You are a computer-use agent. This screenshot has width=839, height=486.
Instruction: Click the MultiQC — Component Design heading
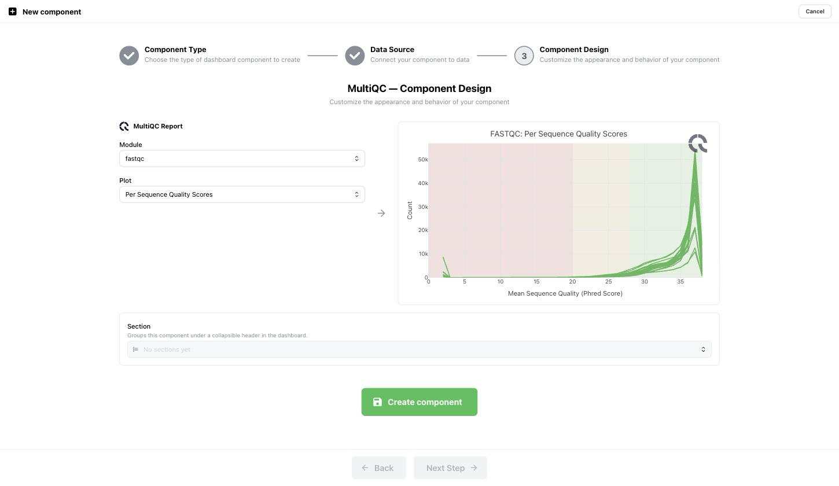click(x=419, y=89)
